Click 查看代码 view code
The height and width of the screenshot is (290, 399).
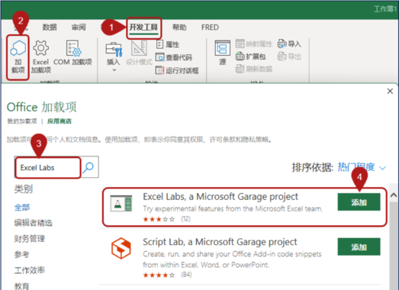[x=174, y=57]
